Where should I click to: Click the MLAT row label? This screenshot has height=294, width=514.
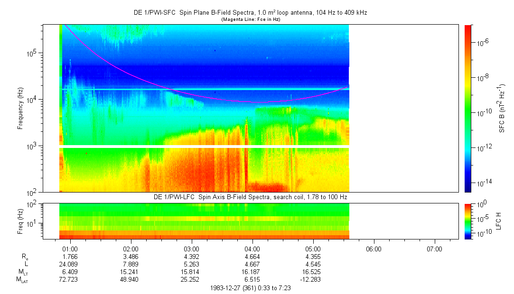[x=22, y=280]
